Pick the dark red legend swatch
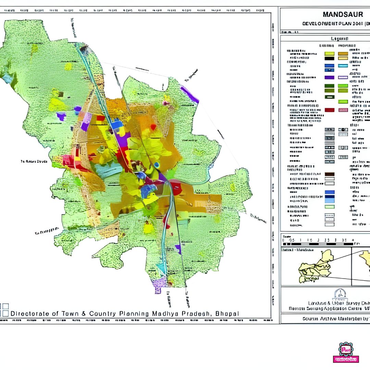 click(x=329, y=110)
